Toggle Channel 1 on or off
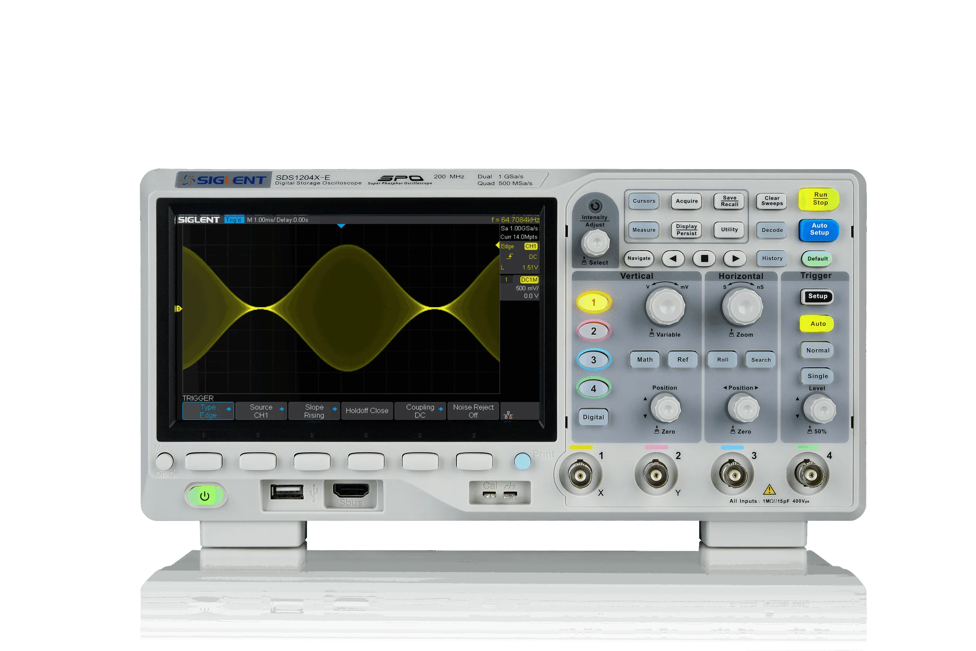Viewport: 976px width, 651px height. coord(594,302)
